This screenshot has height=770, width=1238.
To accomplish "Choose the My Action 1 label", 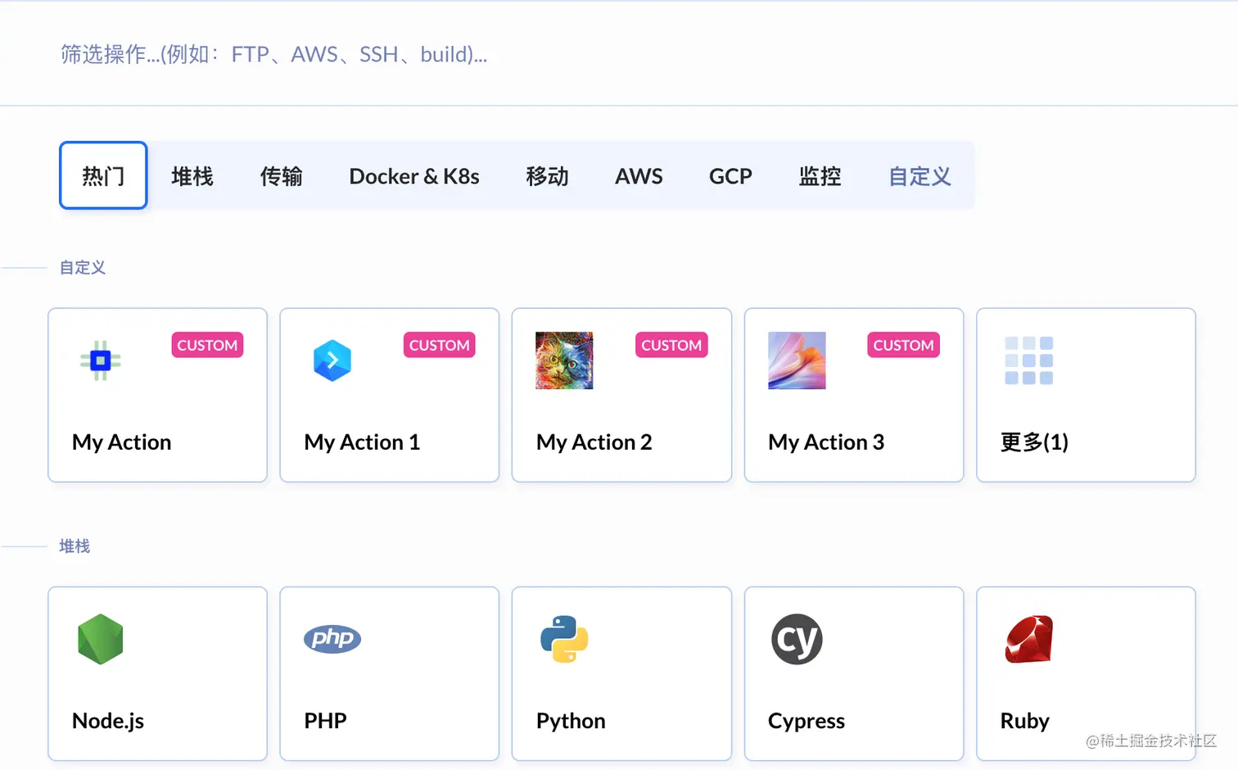I will click(362, 442).
